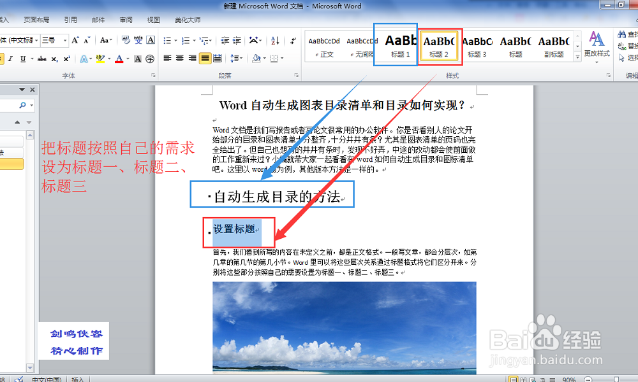Image resolution: width=638 pixels, height=382 pixels.
Task: Apply the 标题 1 style
Action: [x=401, y=46]
